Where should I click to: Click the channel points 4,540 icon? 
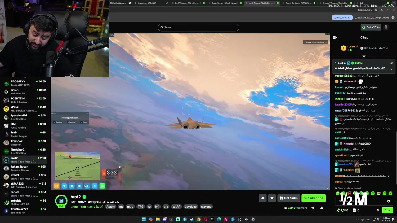tap(338, 210)
